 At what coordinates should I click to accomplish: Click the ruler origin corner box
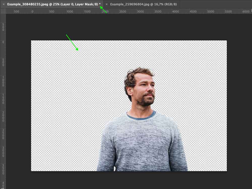[x=3, y=11]
